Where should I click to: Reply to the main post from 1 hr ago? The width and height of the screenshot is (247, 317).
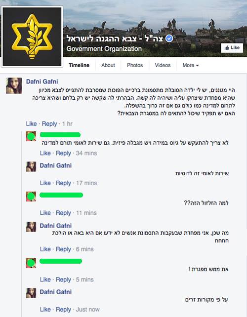tap(49, 124)
